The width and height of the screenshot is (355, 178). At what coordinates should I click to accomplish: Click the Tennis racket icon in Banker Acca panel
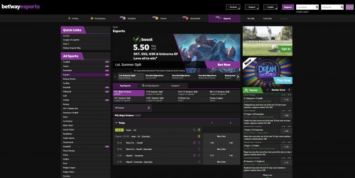click(246, 90)
